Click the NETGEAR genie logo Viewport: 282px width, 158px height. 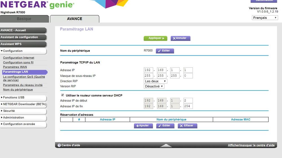coord(37,5)
